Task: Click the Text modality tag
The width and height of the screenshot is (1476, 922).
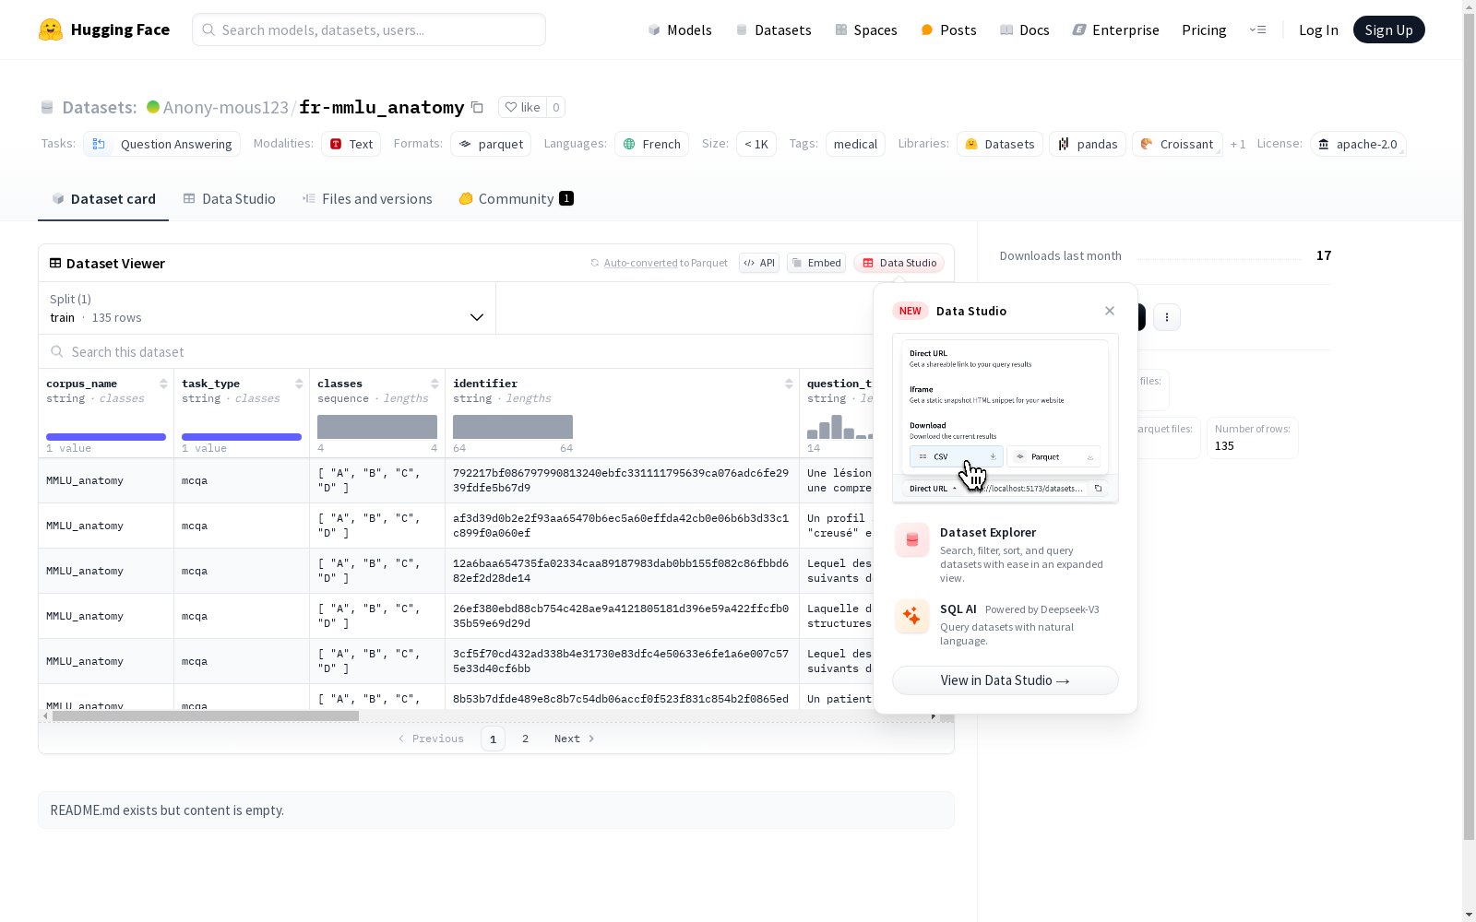Action: click(x=351, y=144)
